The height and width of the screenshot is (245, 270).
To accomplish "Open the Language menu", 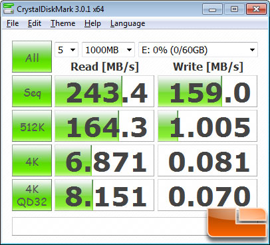I will coord(128,23).
